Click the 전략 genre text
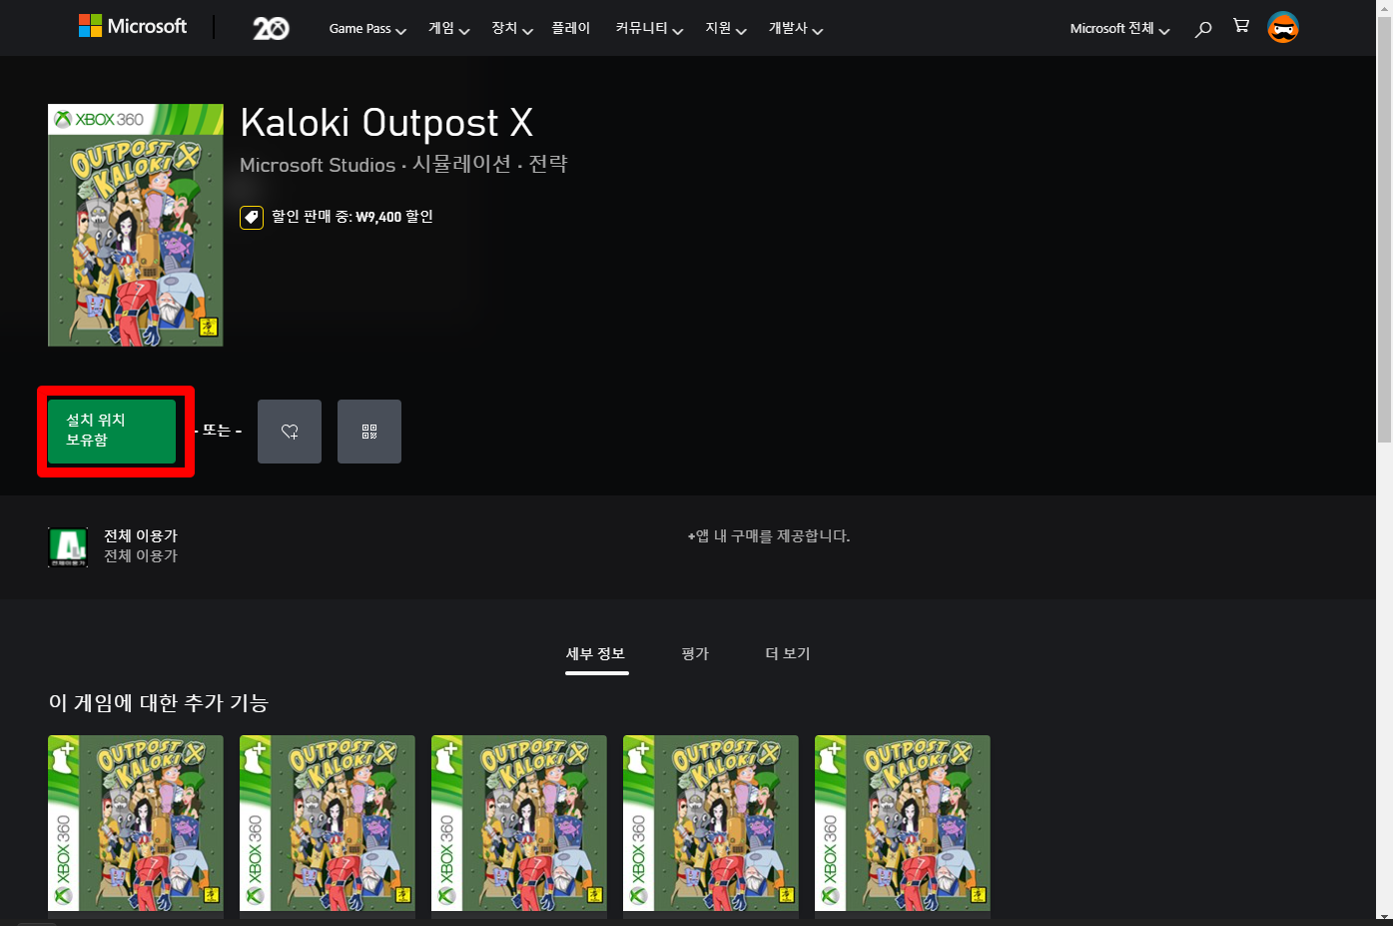Viewport: 1393px width, 926px height. 548,164
